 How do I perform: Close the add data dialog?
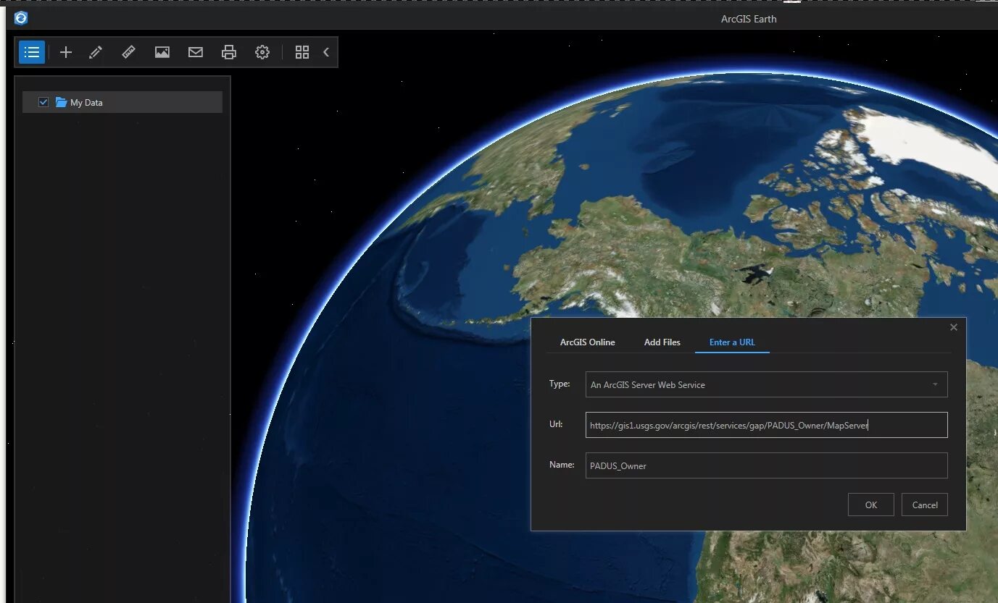(953, 327)
